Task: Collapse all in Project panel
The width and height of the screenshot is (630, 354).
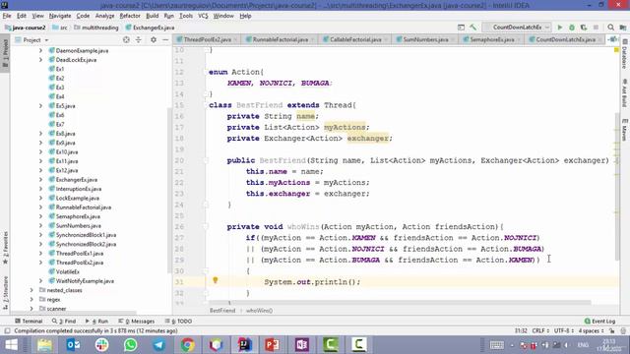Action: pos(138,39)
